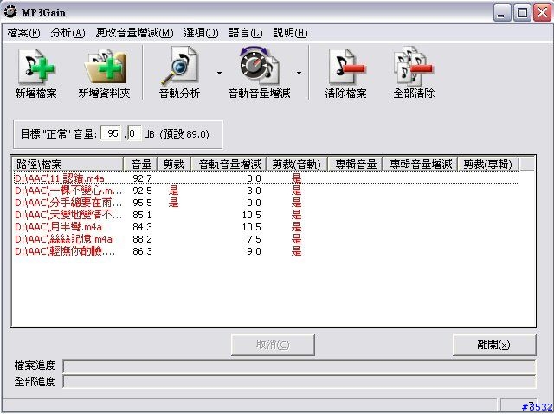554x414 pixels.
Task: Click the Add Folder icon (新增資料夾)
Action: pyautogui.click(x=104, y=73)
